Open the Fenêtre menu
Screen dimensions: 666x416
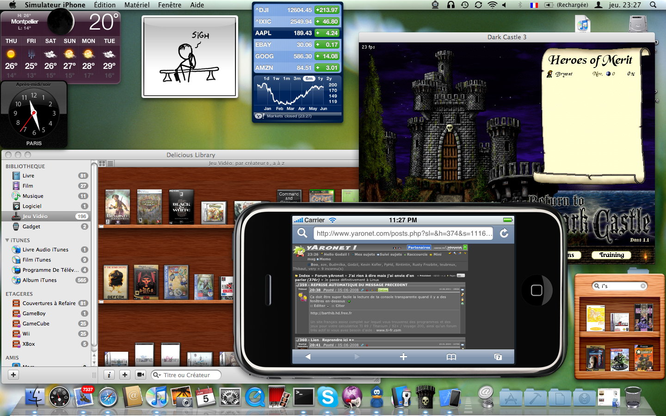click(169, 5)
